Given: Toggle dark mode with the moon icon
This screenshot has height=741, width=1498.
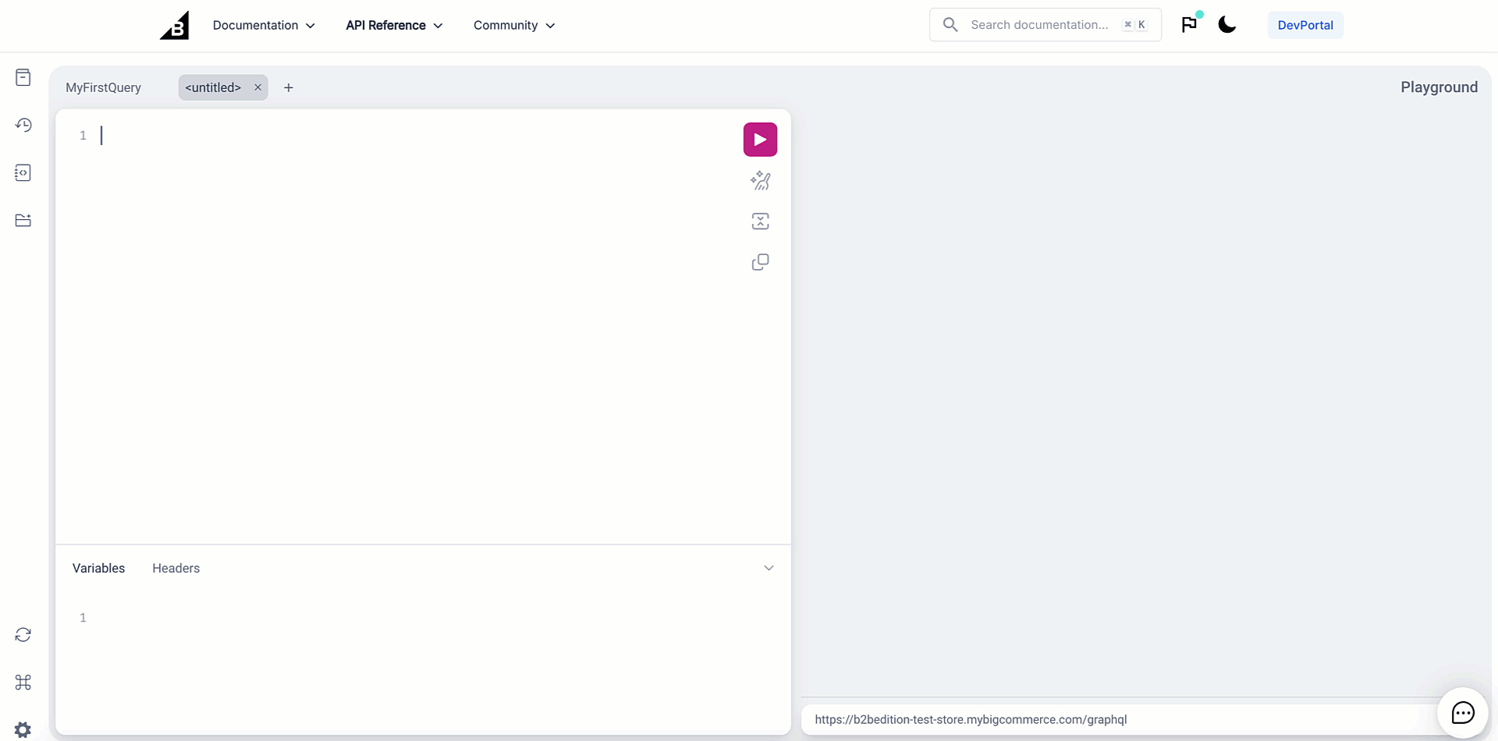Looking at the screenshot, I should pyautogui.click(x=1226, y=24).
